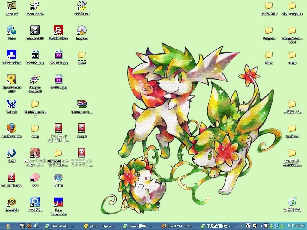
Task: Click the CH language bar indicator
Action: (x=241, y=226)
